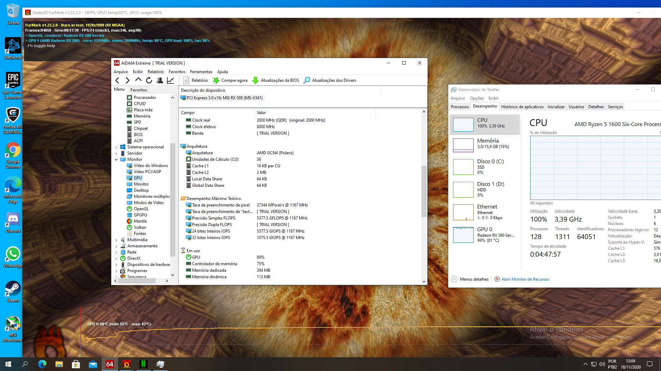
Task: Open the Serviços tab in Task Manager
Action: tap(615, 107)
